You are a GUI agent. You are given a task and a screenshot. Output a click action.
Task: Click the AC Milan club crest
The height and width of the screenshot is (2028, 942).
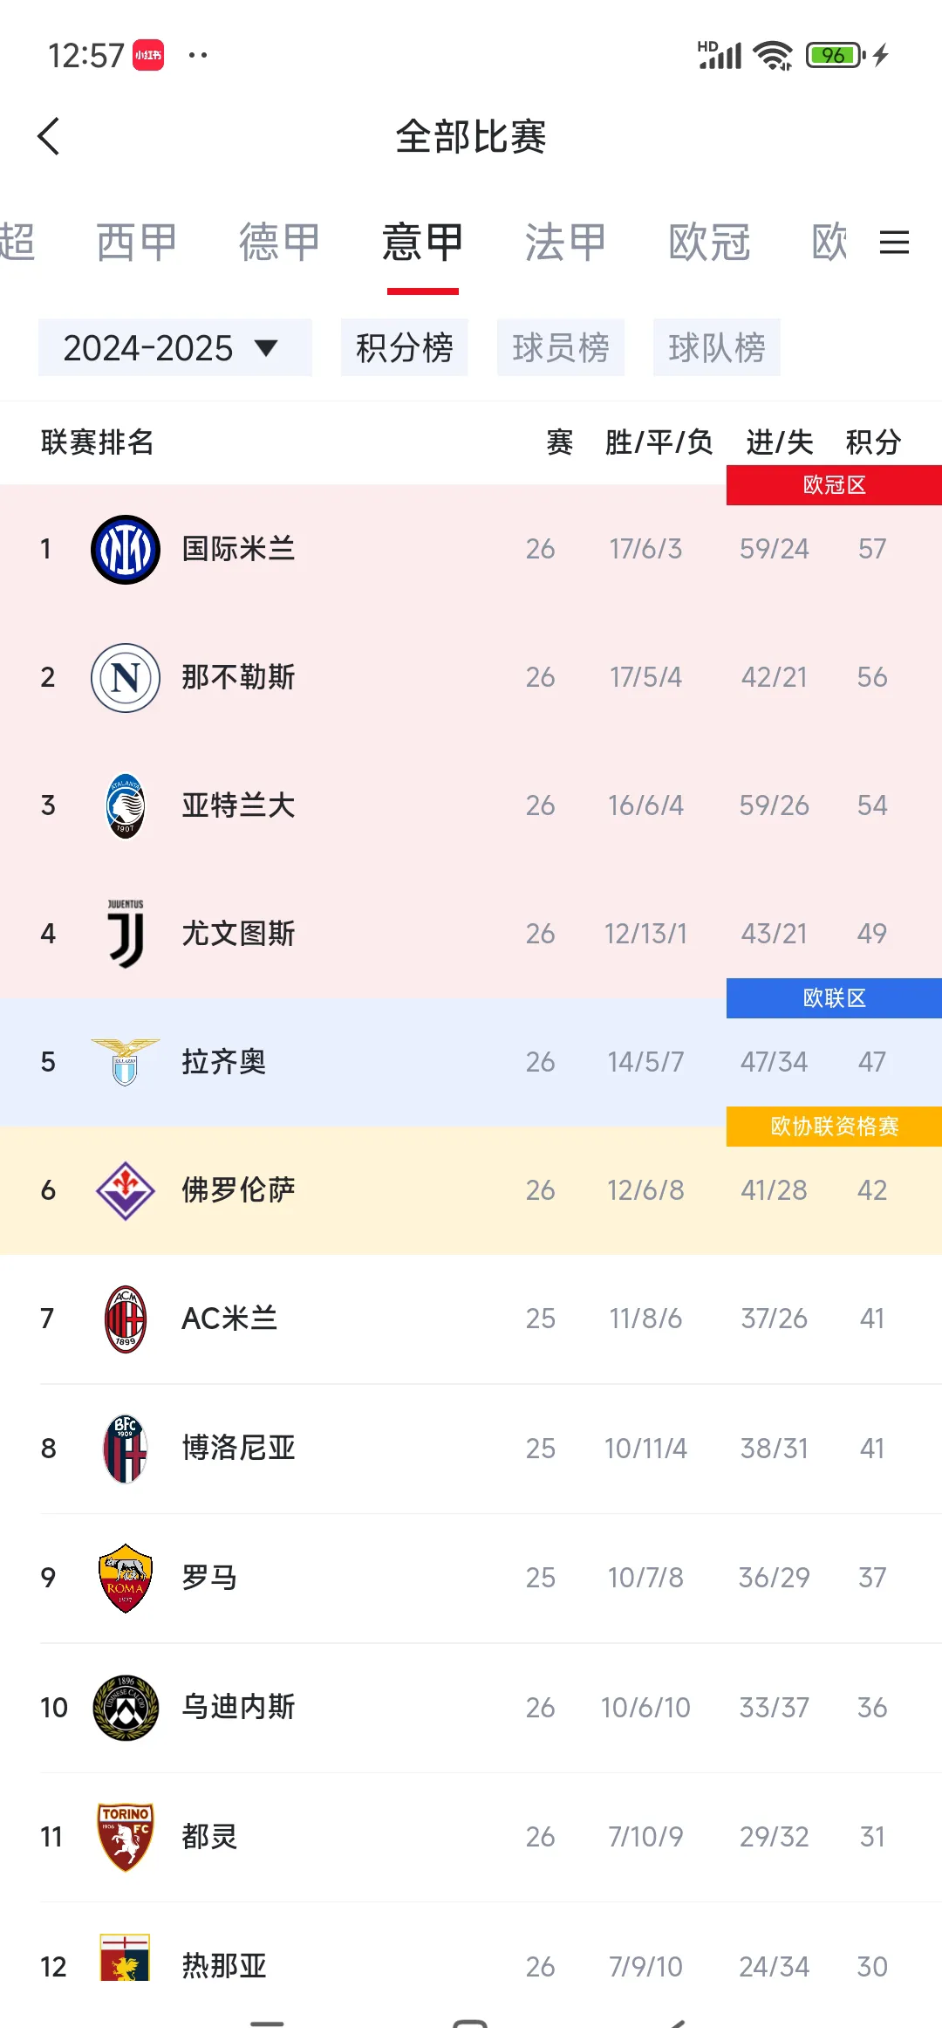tap(125, 1318)
